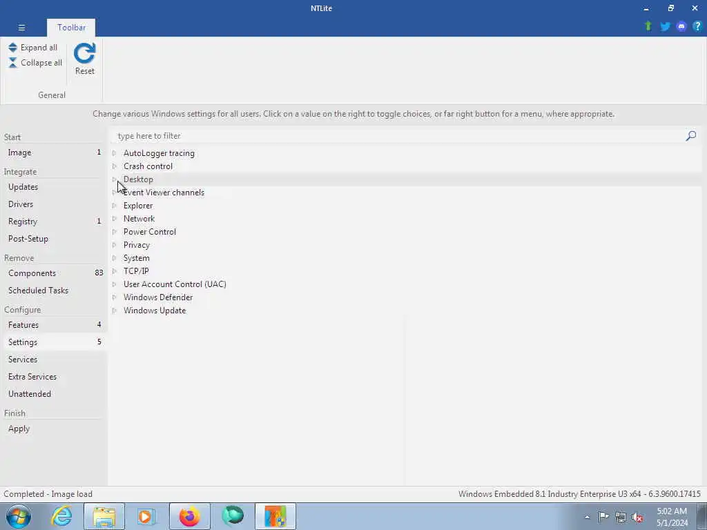Select Settings in the sidebar
This screenshot has width=707, height=530.
point(54,342)
